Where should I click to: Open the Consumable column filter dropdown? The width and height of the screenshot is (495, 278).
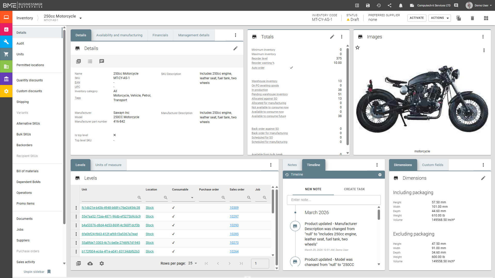[x=192, y=198]
